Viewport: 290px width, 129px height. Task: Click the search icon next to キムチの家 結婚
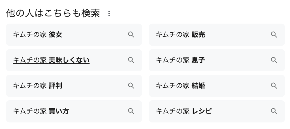tap(274, 86)
